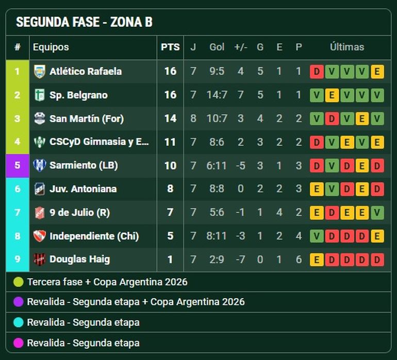This screenshot has height=360, width=397.
Task: Open the Atlético Rafaela team link
Action: click(86, 72)
